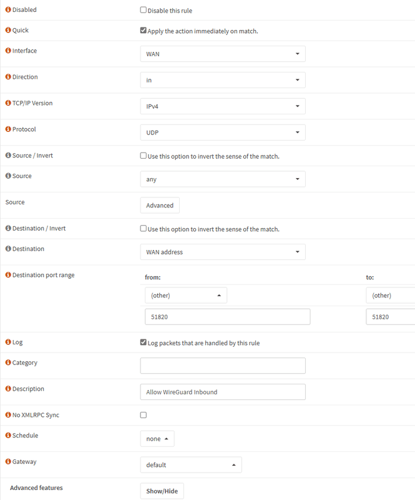Show help for the Protocol field
Image resolution: width=415 pixels, height=500 pixels.
pyautogui.click(x=8, y=129)
